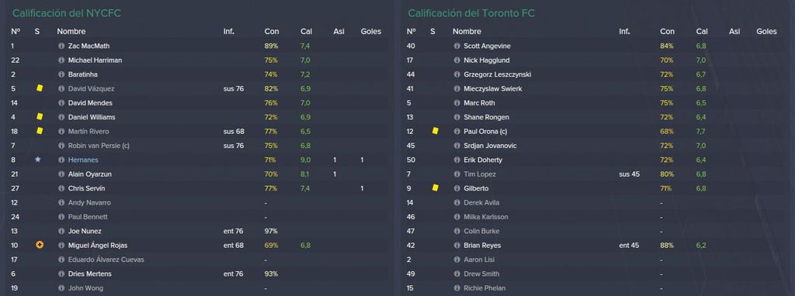Click info icon next to Brian Reyes
The image size is (795, 296).
tap(457, 246)
